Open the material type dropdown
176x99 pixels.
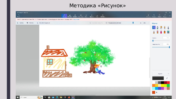(161, 74)
